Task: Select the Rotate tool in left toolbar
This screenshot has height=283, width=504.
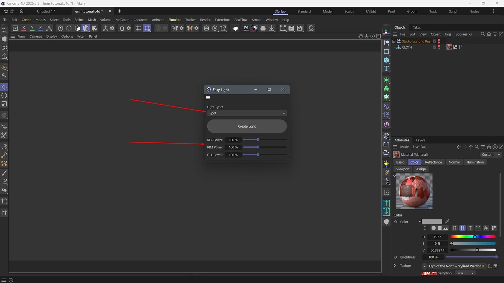Action: point(4,96)
